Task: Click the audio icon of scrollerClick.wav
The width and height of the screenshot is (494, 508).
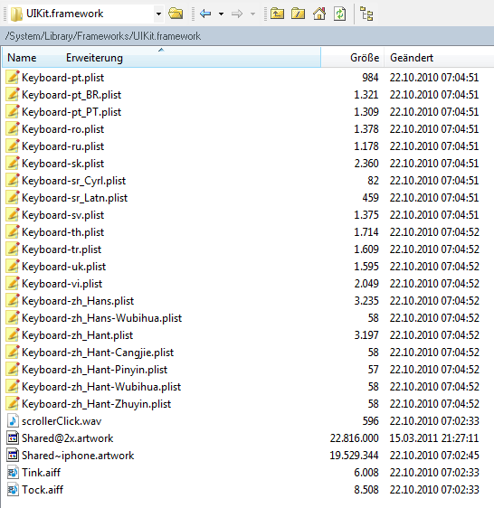Action: (x=13, y=421)
